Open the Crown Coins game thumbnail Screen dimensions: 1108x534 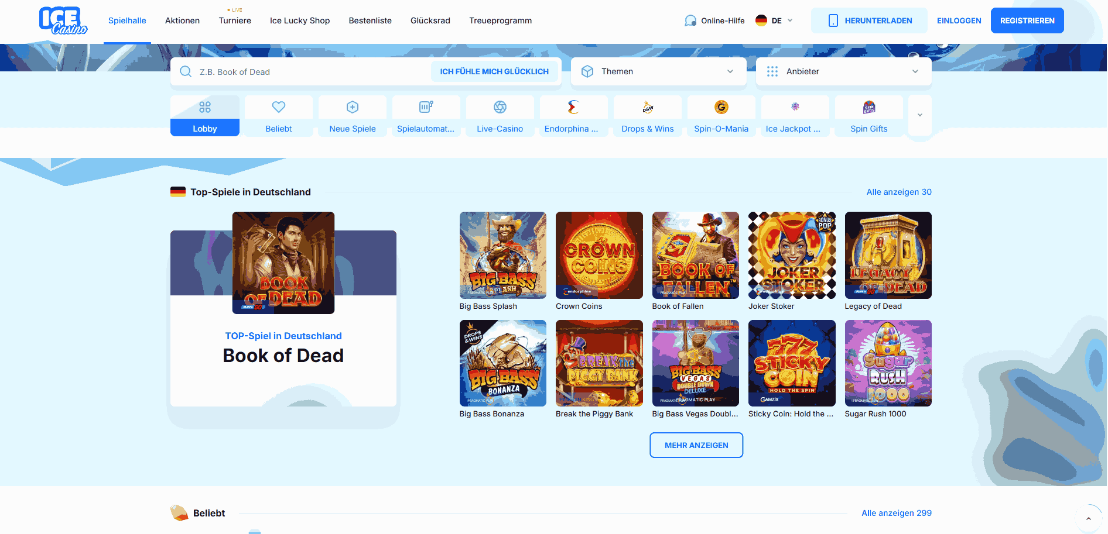(599, 255)
